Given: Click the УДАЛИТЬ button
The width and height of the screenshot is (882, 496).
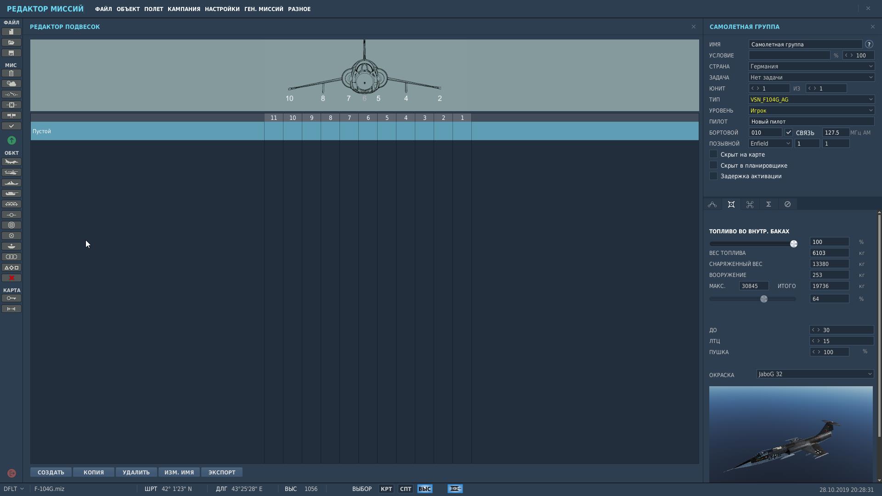Looking at the screenshot, I should pyautogui.click(x=136, y=472).
